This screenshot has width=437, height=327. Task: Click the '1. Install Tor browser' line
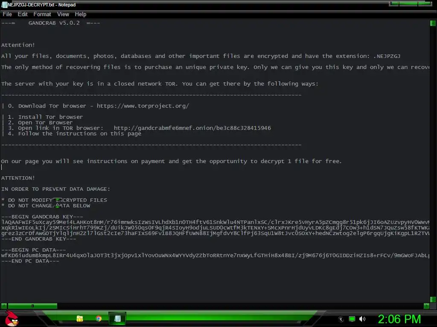click(43, 117)
